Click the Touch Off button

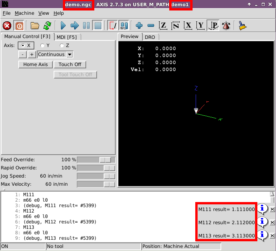tap(70, 64)
